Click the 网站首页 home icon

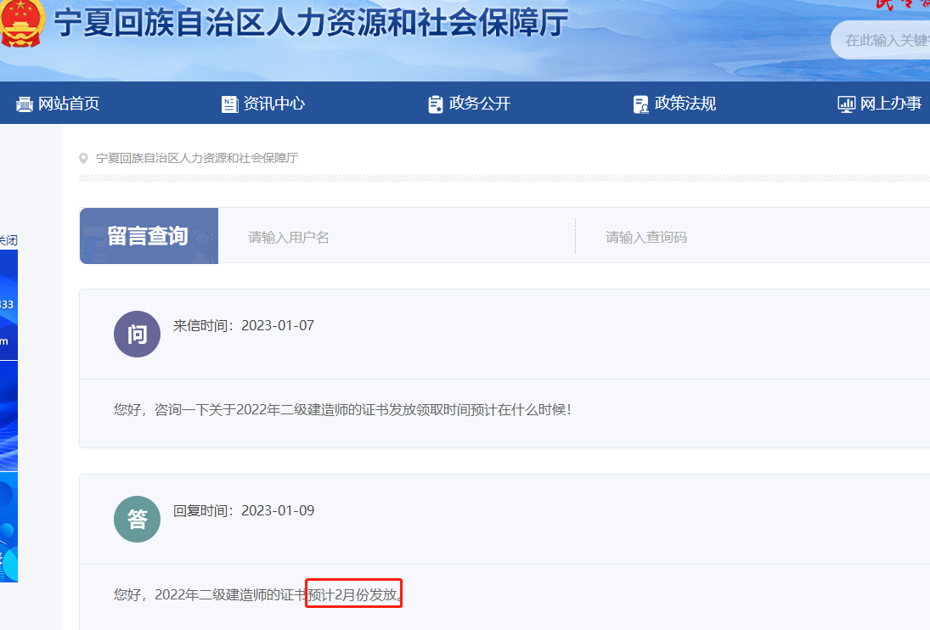pos(24,103)
